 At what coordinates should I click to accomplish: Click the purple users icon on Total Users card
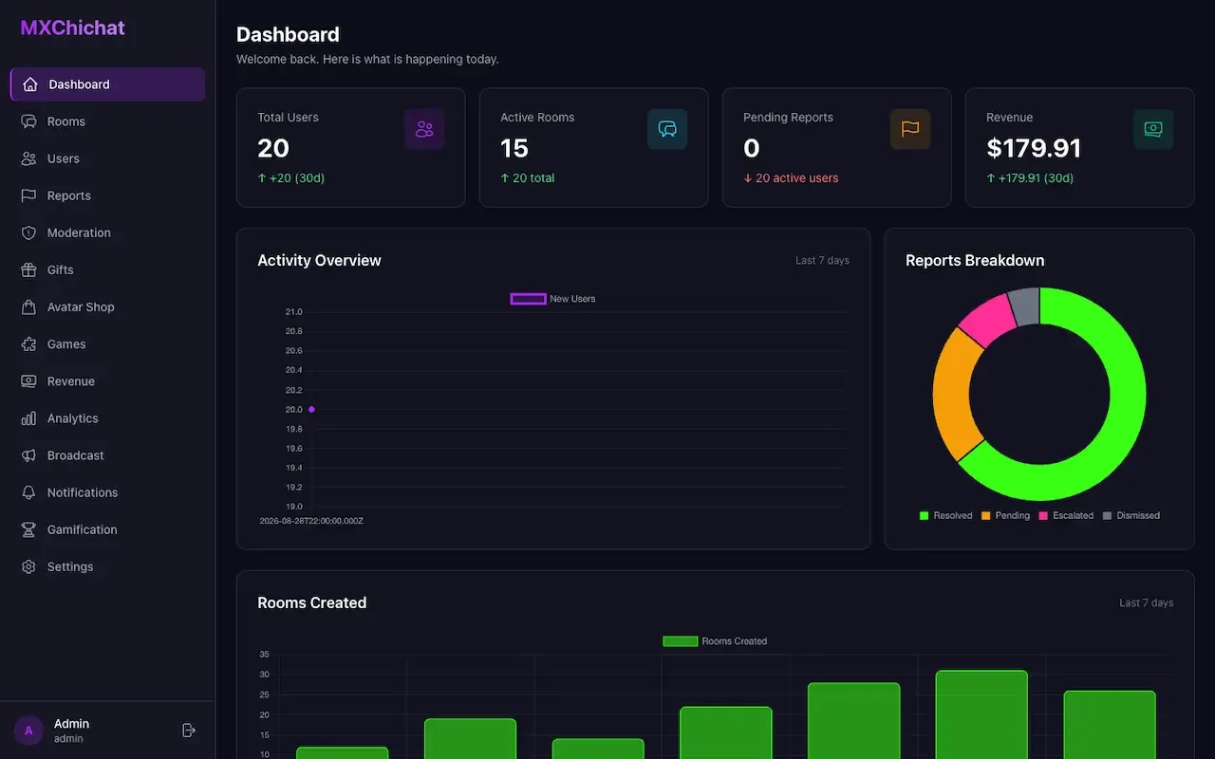pos(424,129)
